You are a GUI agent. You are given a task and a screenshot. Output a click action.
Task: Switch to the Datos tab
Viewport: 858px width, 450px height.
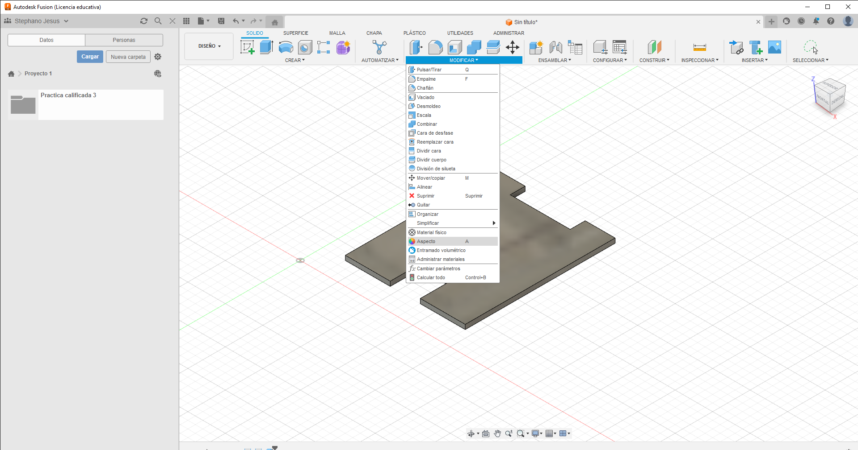pos(46,40)
